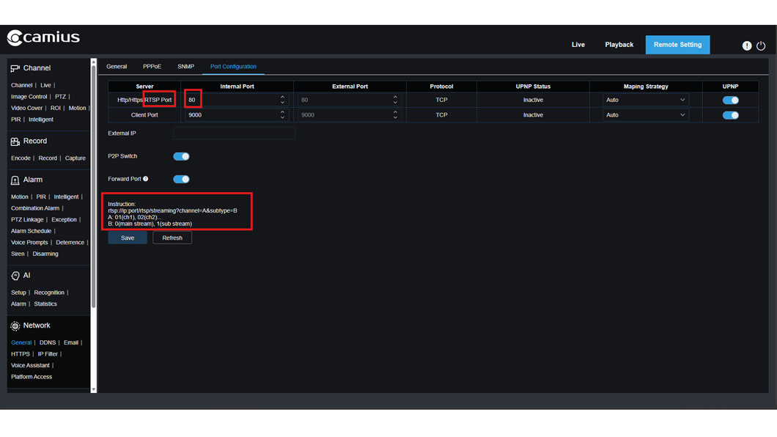777x437 pixels.
Task: Open Mapping Strategy dropdown for Http/Https row
Action: [x=646, y=99]
